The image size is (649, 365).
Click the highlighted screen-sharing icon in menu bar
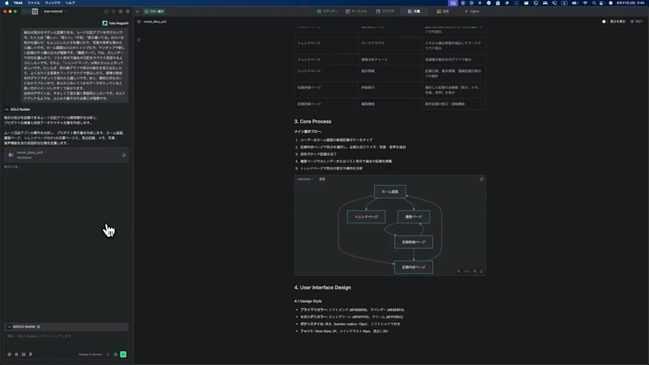click(453, 3)
